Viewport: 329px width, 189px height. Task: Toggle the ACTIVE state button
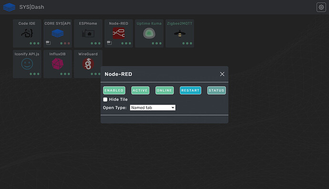click(140, 91)
